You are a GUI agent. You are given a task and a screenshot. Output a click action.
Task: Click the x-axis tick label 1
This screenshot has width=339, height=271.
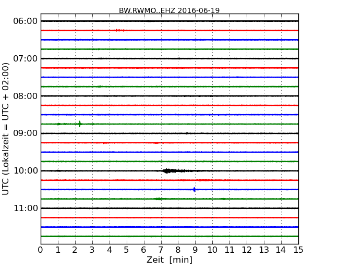click(58, 250)
